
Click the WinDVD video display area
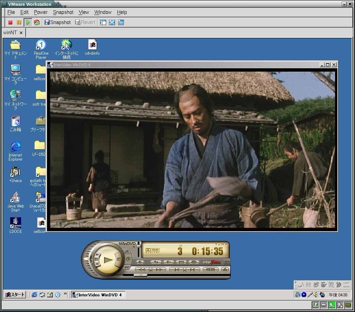(x=192, y=149)
